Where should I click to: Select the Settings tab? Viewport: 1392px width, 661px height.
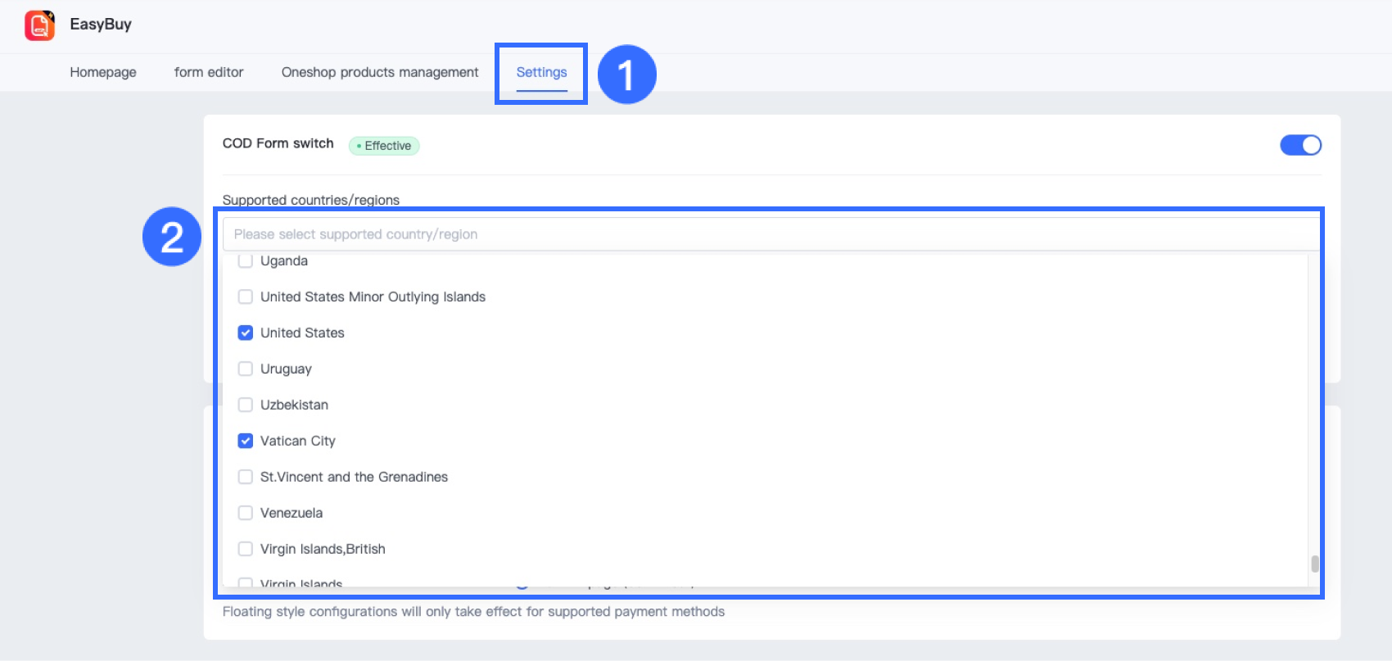point(541,72)
